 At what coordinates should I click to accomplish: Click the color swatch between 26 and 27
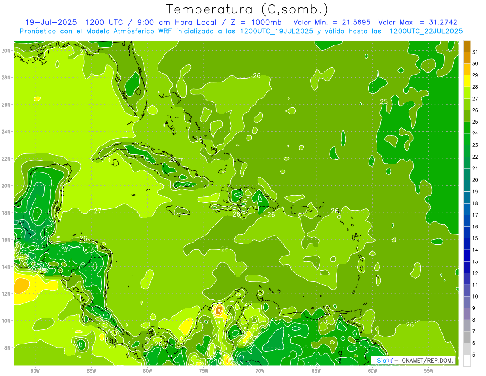point(467,104)
